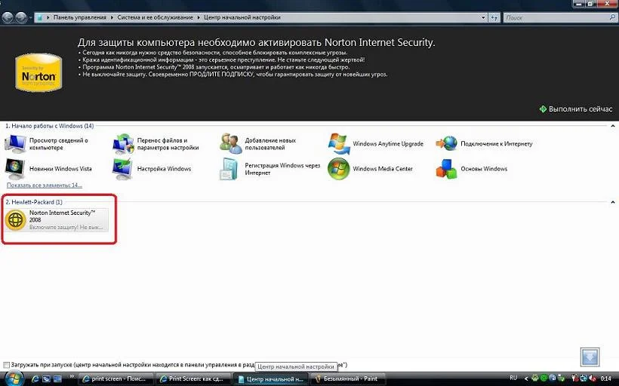Click the Norton yellow logo badge
This screenshot has height=386, width=619.
point(38,73)
